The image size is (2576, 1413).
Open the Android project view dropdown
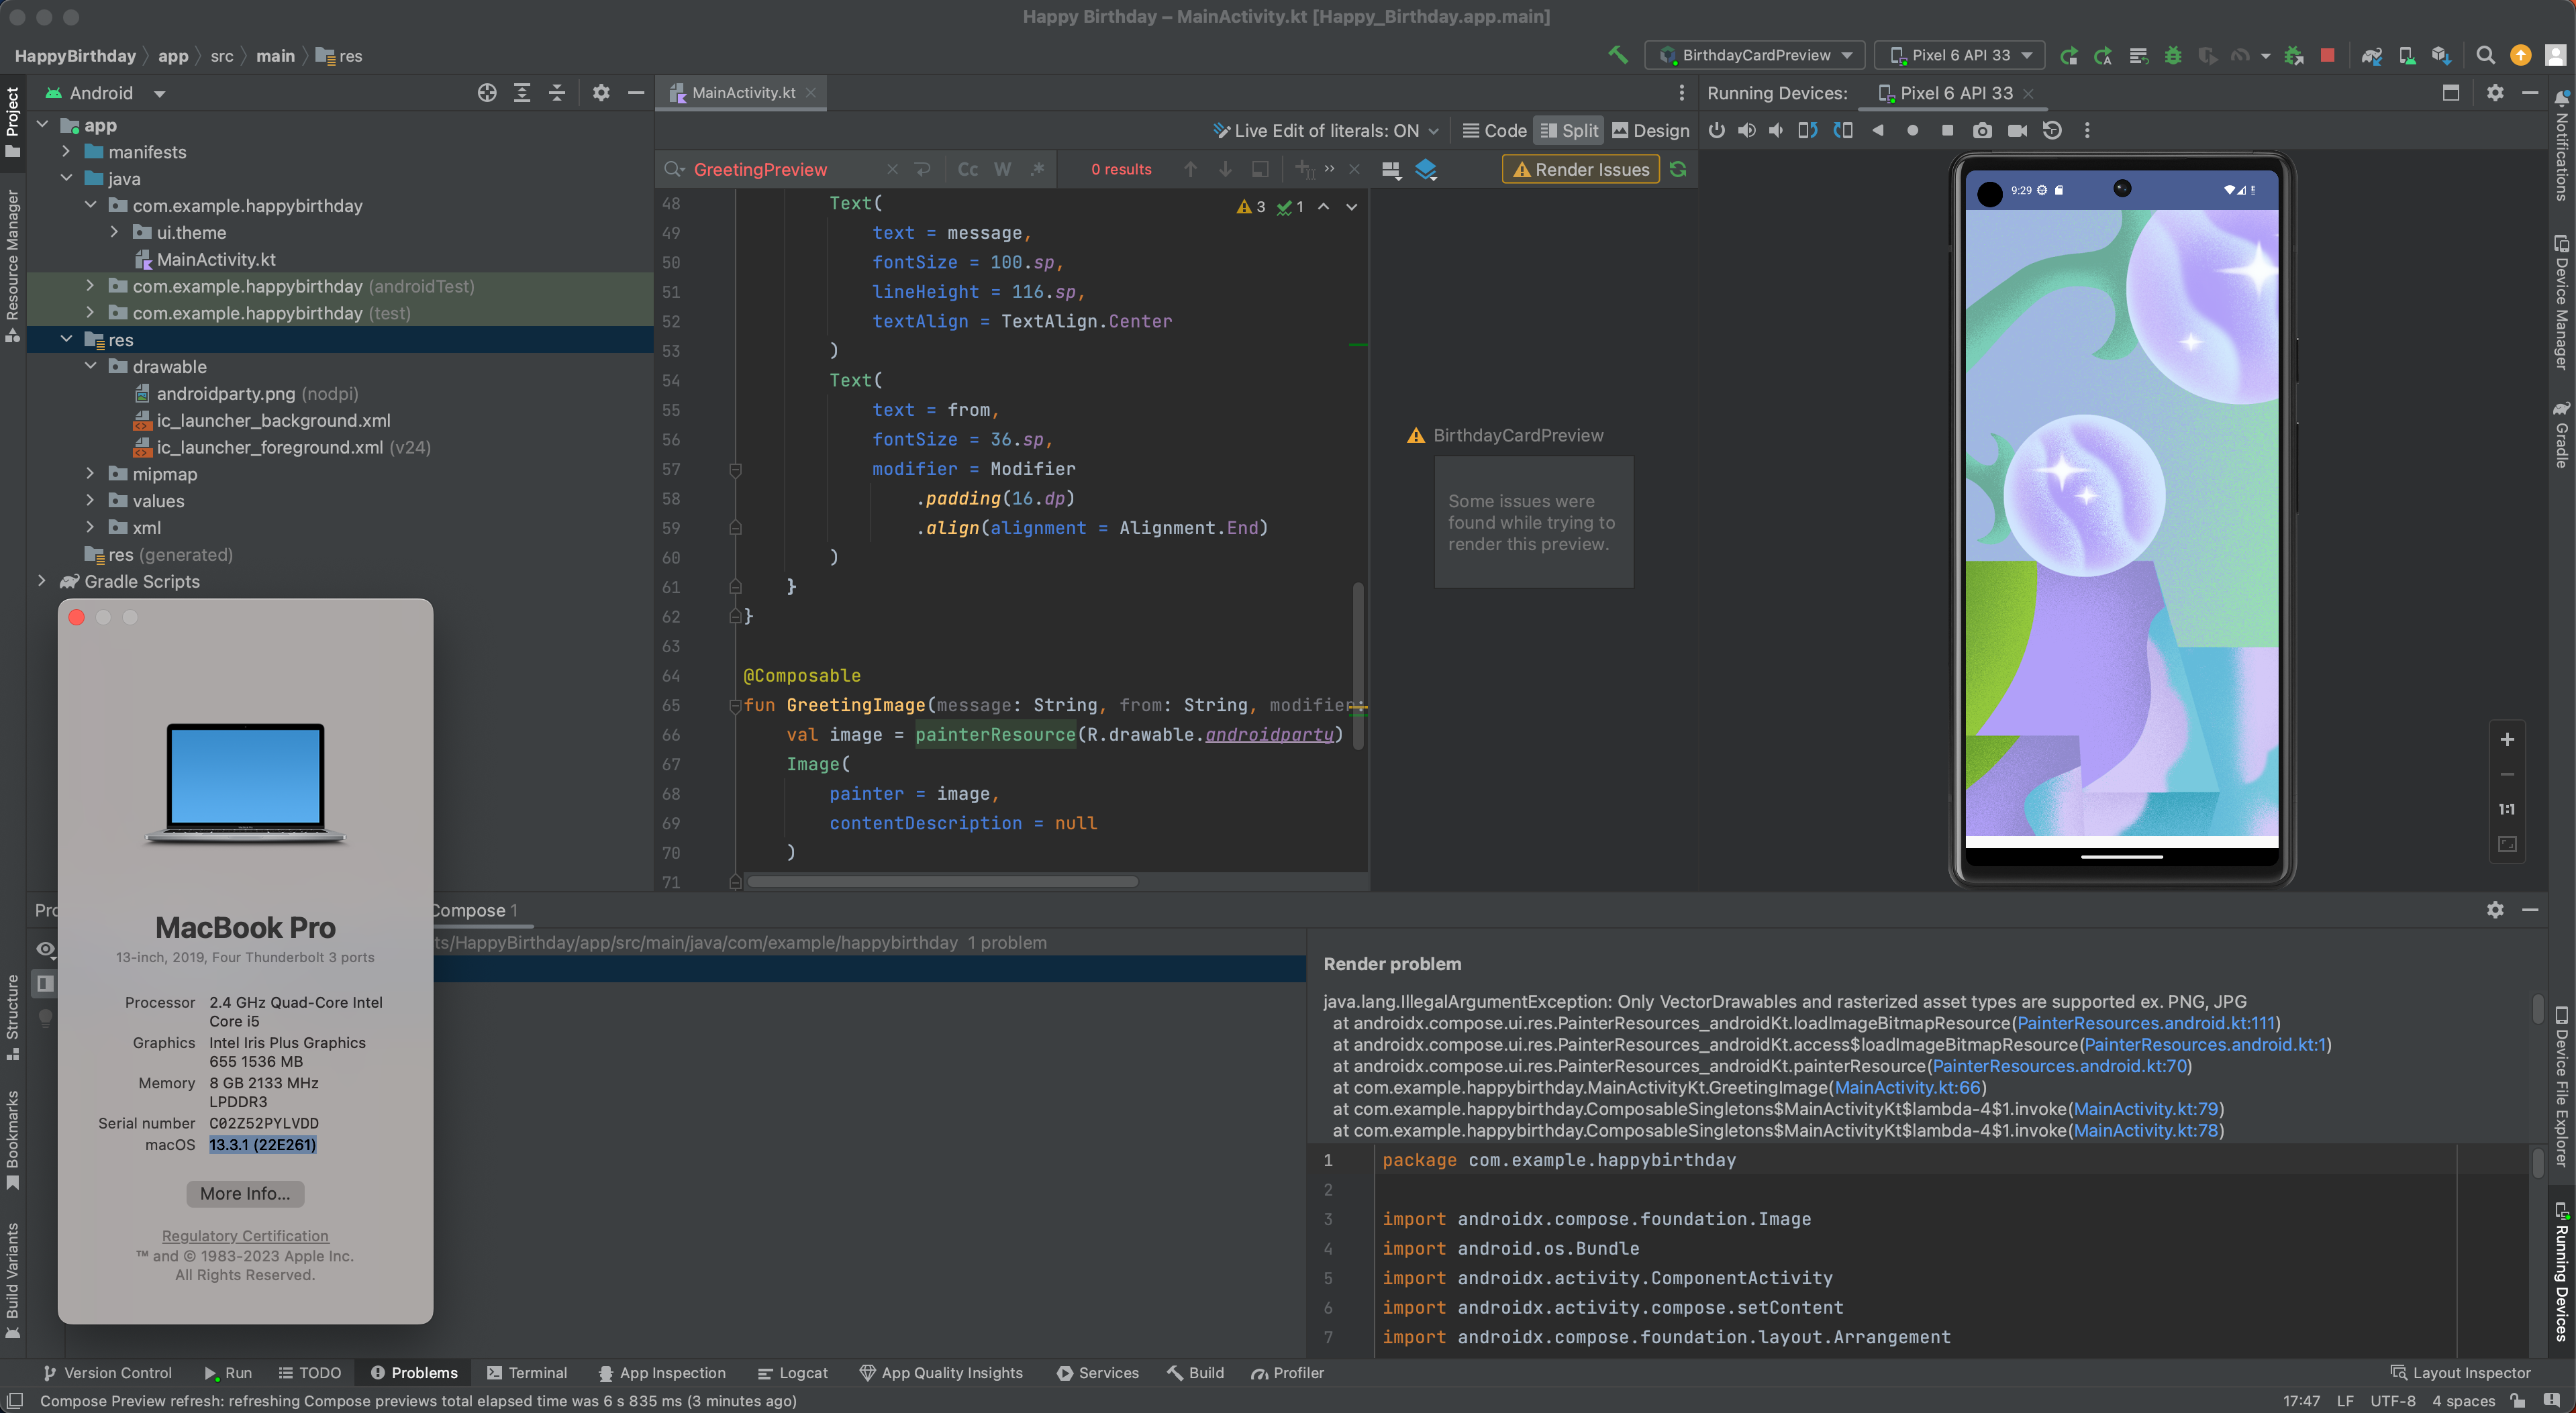[105, 93]
